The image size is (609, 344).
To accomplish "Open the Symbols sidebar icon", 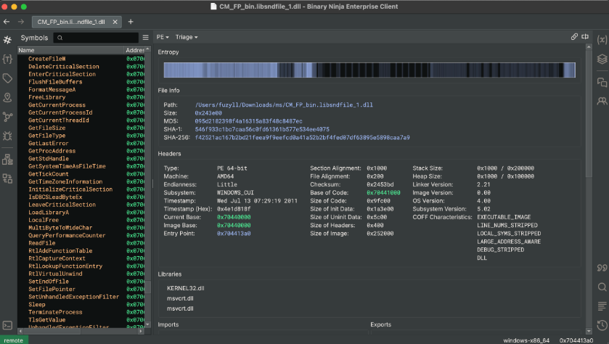I will click(7, 39).
